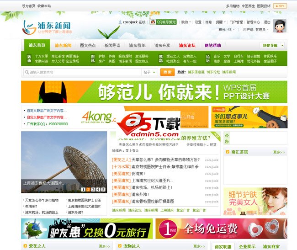Open the 站长微博 link in green bar
This screenshot has height=250, width=297.
[x=254, y=56]
